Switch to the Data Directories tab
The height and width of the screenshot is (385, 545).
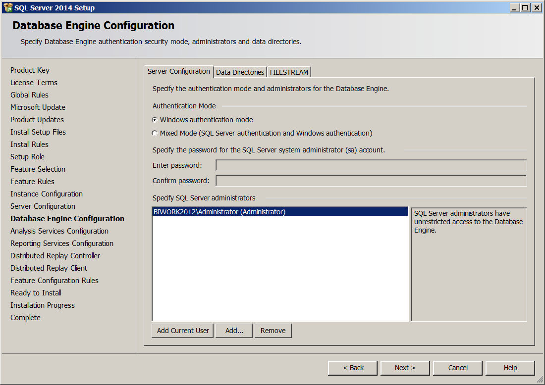click(240, 72)
